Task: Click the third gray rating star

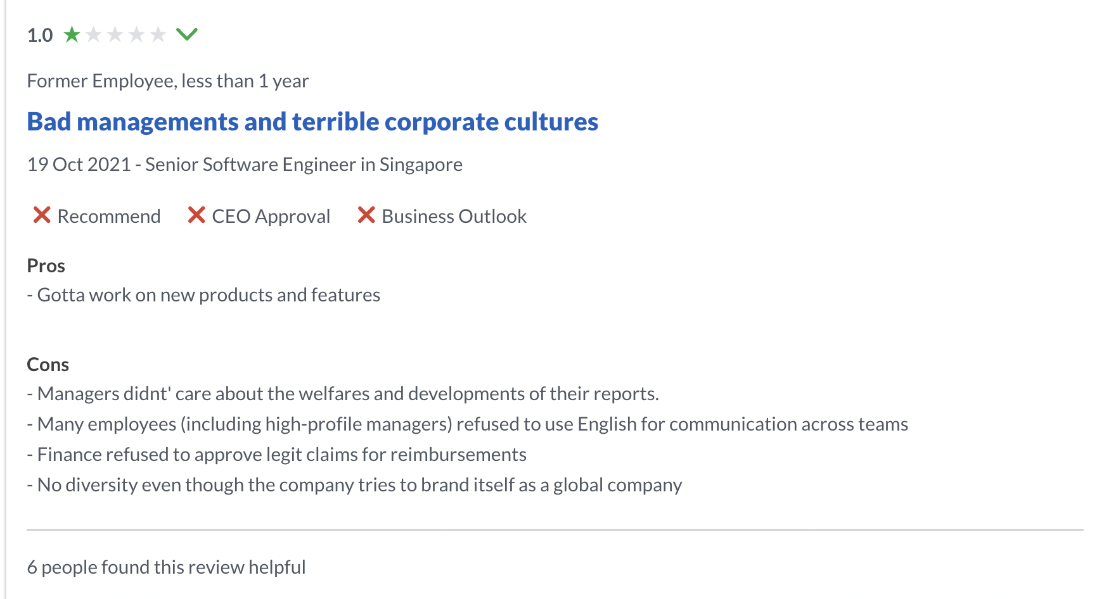Action: tap(115, 34)
